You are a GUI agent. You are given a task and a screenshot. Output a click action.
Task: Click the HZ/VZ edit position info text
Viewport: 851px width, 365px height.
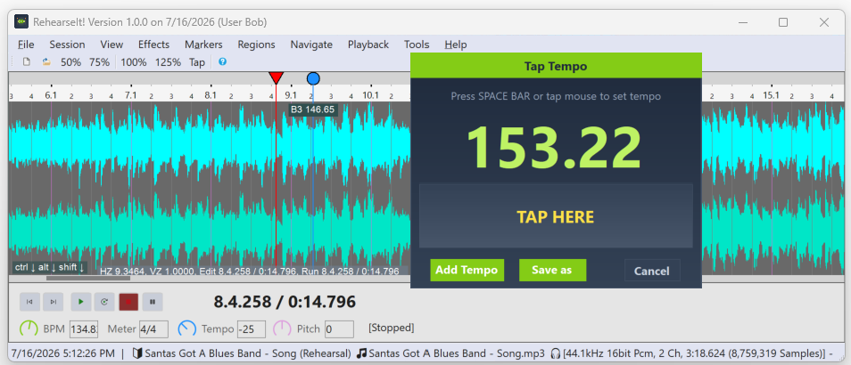tap(250, 271)
